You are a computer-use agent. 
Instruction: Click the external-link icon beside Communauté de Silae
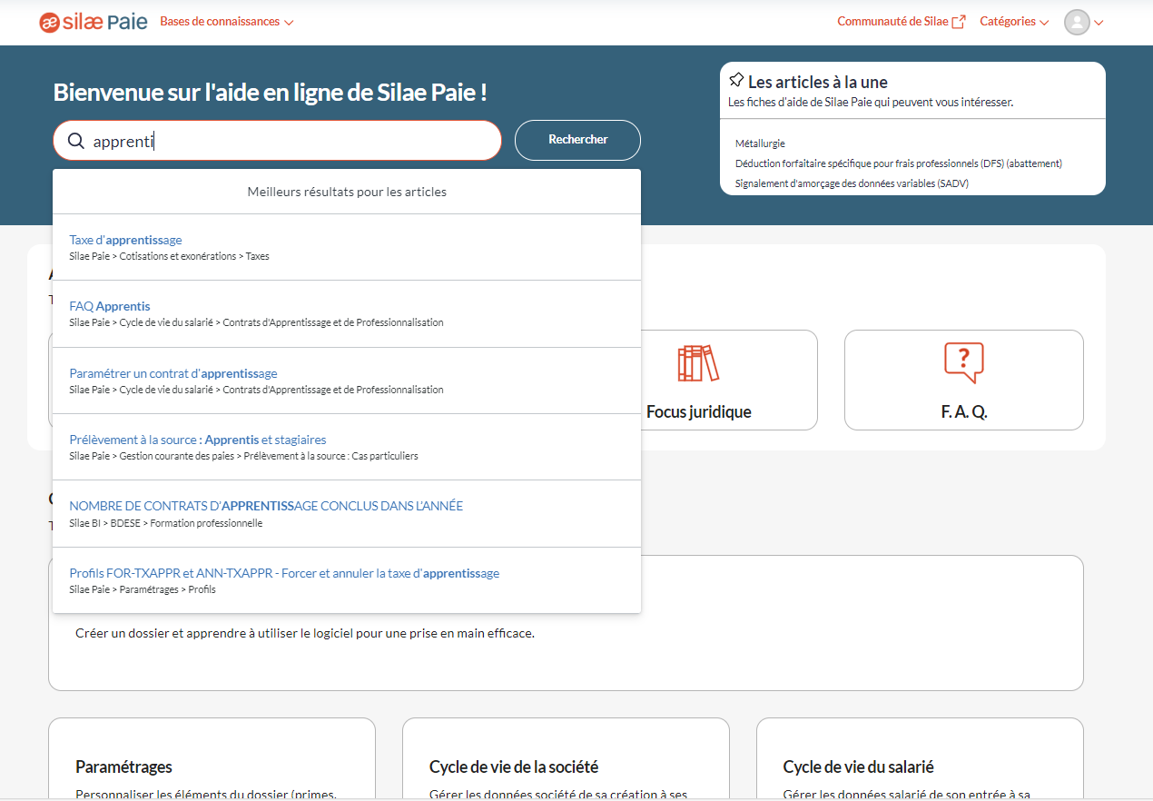[x=960, y=19]
